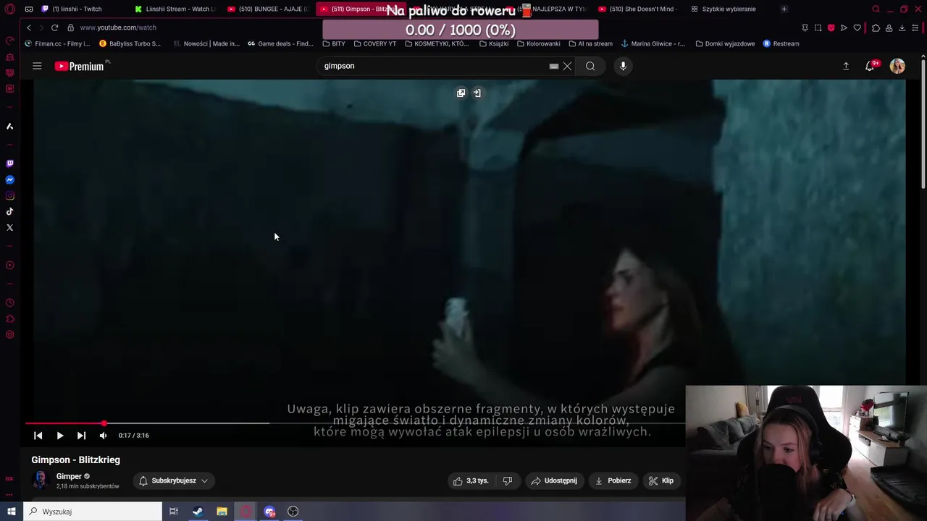
Task: Switch to She Doesn't Mind tab
Action: [x=637, y=9]
